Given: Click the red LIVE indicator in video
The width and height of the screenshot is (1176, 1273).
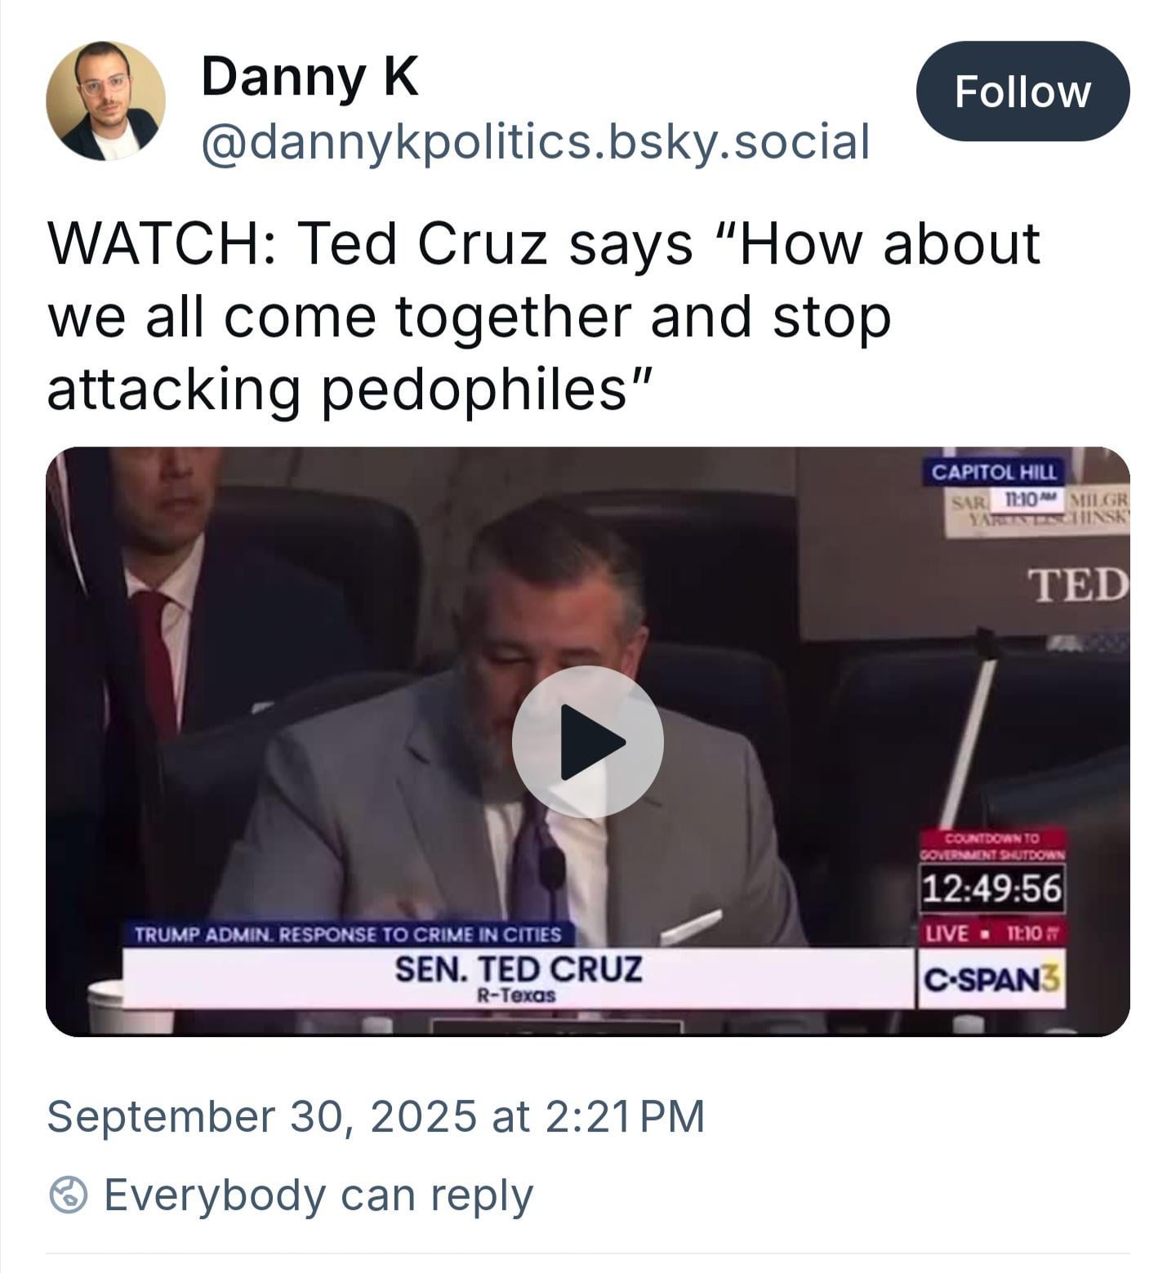Looking at the screenshot, I should pyautogui.click(x=947, y=933).
